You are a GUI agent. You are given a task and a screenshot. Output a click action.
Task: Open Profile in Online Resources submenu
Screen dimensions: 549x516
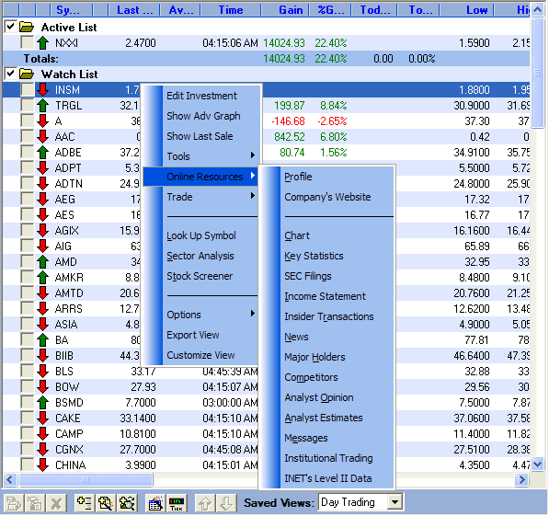click(x=327, y=177)
